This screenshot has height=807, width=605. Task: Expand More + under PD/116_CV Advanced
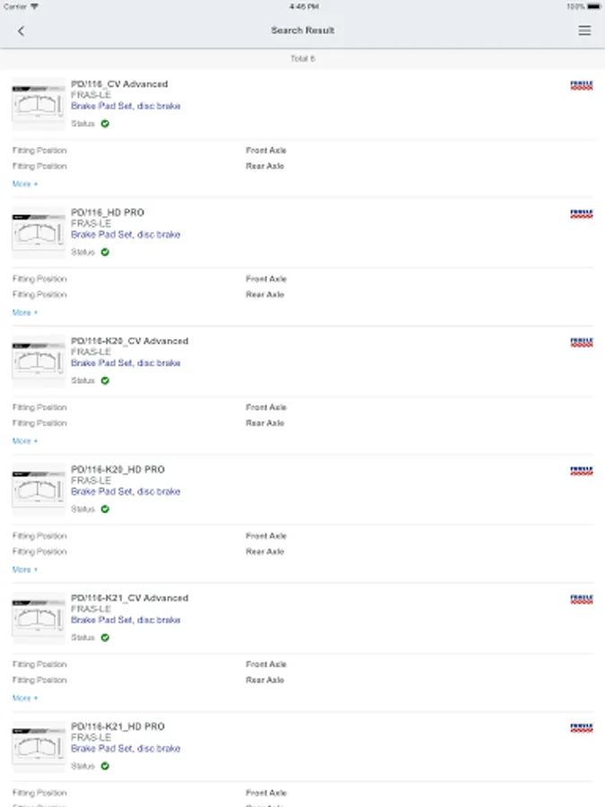click(x=25, y=184)
